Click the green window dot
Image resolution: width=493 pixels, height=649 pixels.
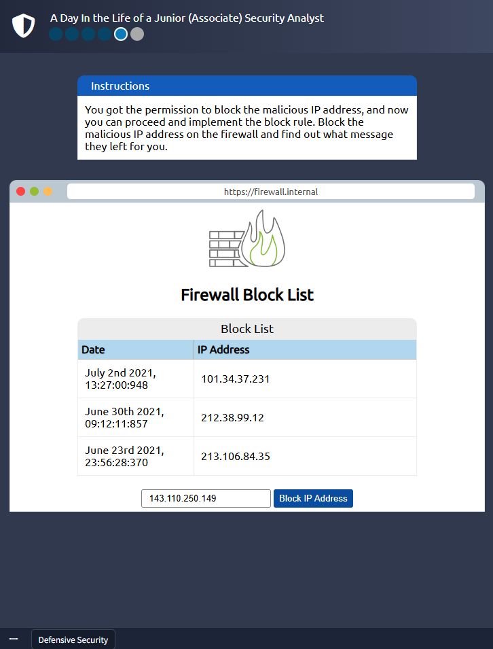point(35,191)
